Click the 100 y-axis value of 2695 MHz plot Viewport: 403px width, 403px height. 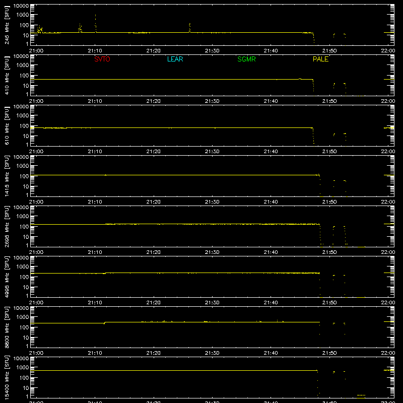point(24,227)
